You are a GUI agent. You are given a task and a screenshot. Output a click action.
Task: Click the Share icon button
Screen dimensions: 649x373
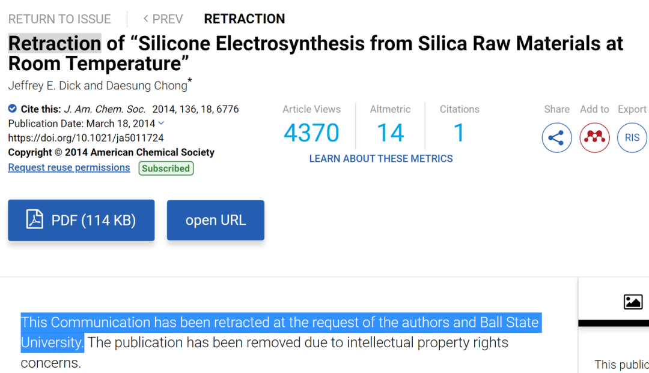coord(556,137)
